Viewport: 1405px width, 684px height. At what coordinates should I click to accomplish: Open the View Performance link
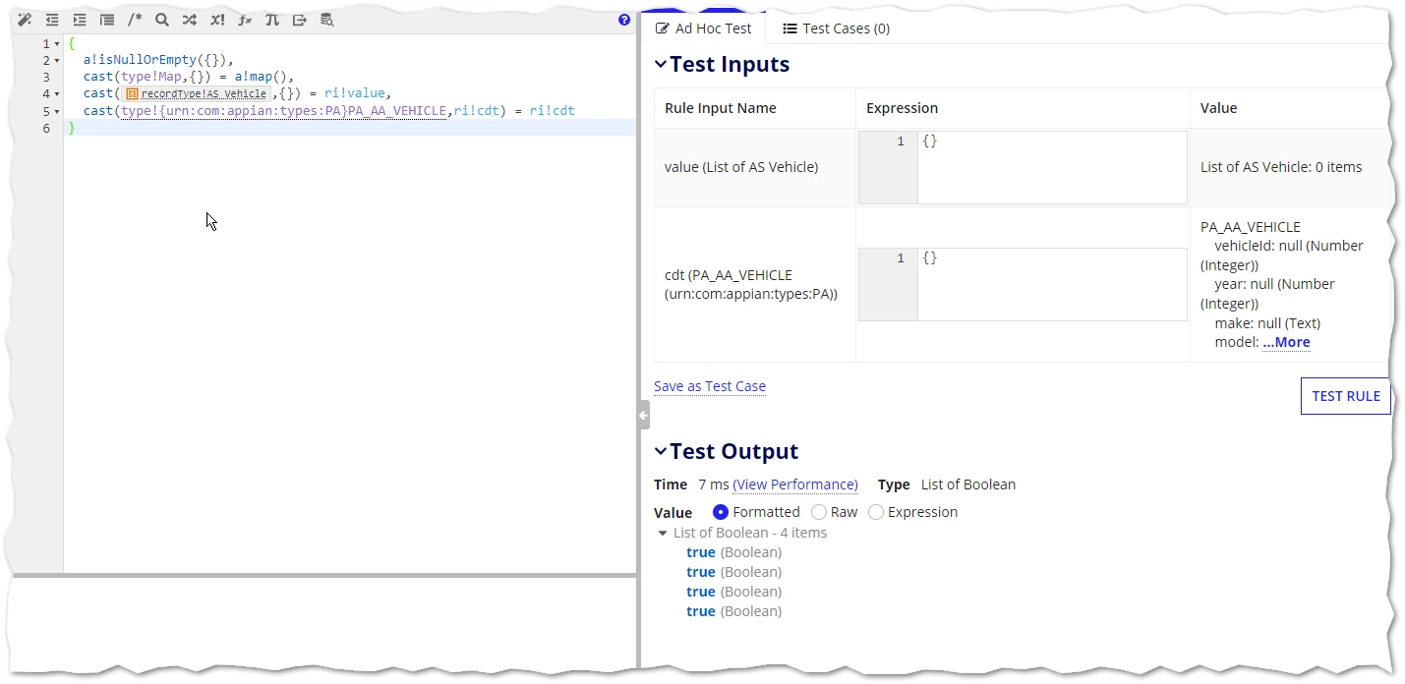pyautogui.click(x=795, y=484)
